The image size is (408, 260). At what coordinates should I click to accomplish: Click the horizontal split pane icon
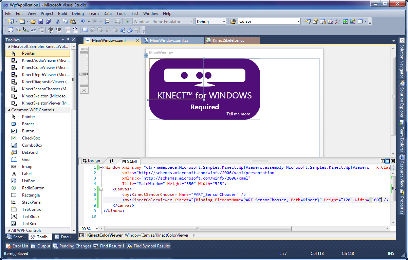pos(388,161)
